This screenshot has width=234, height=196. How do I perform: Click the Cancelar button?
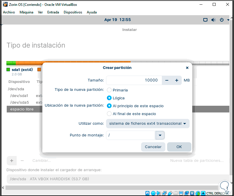(153, 147)
